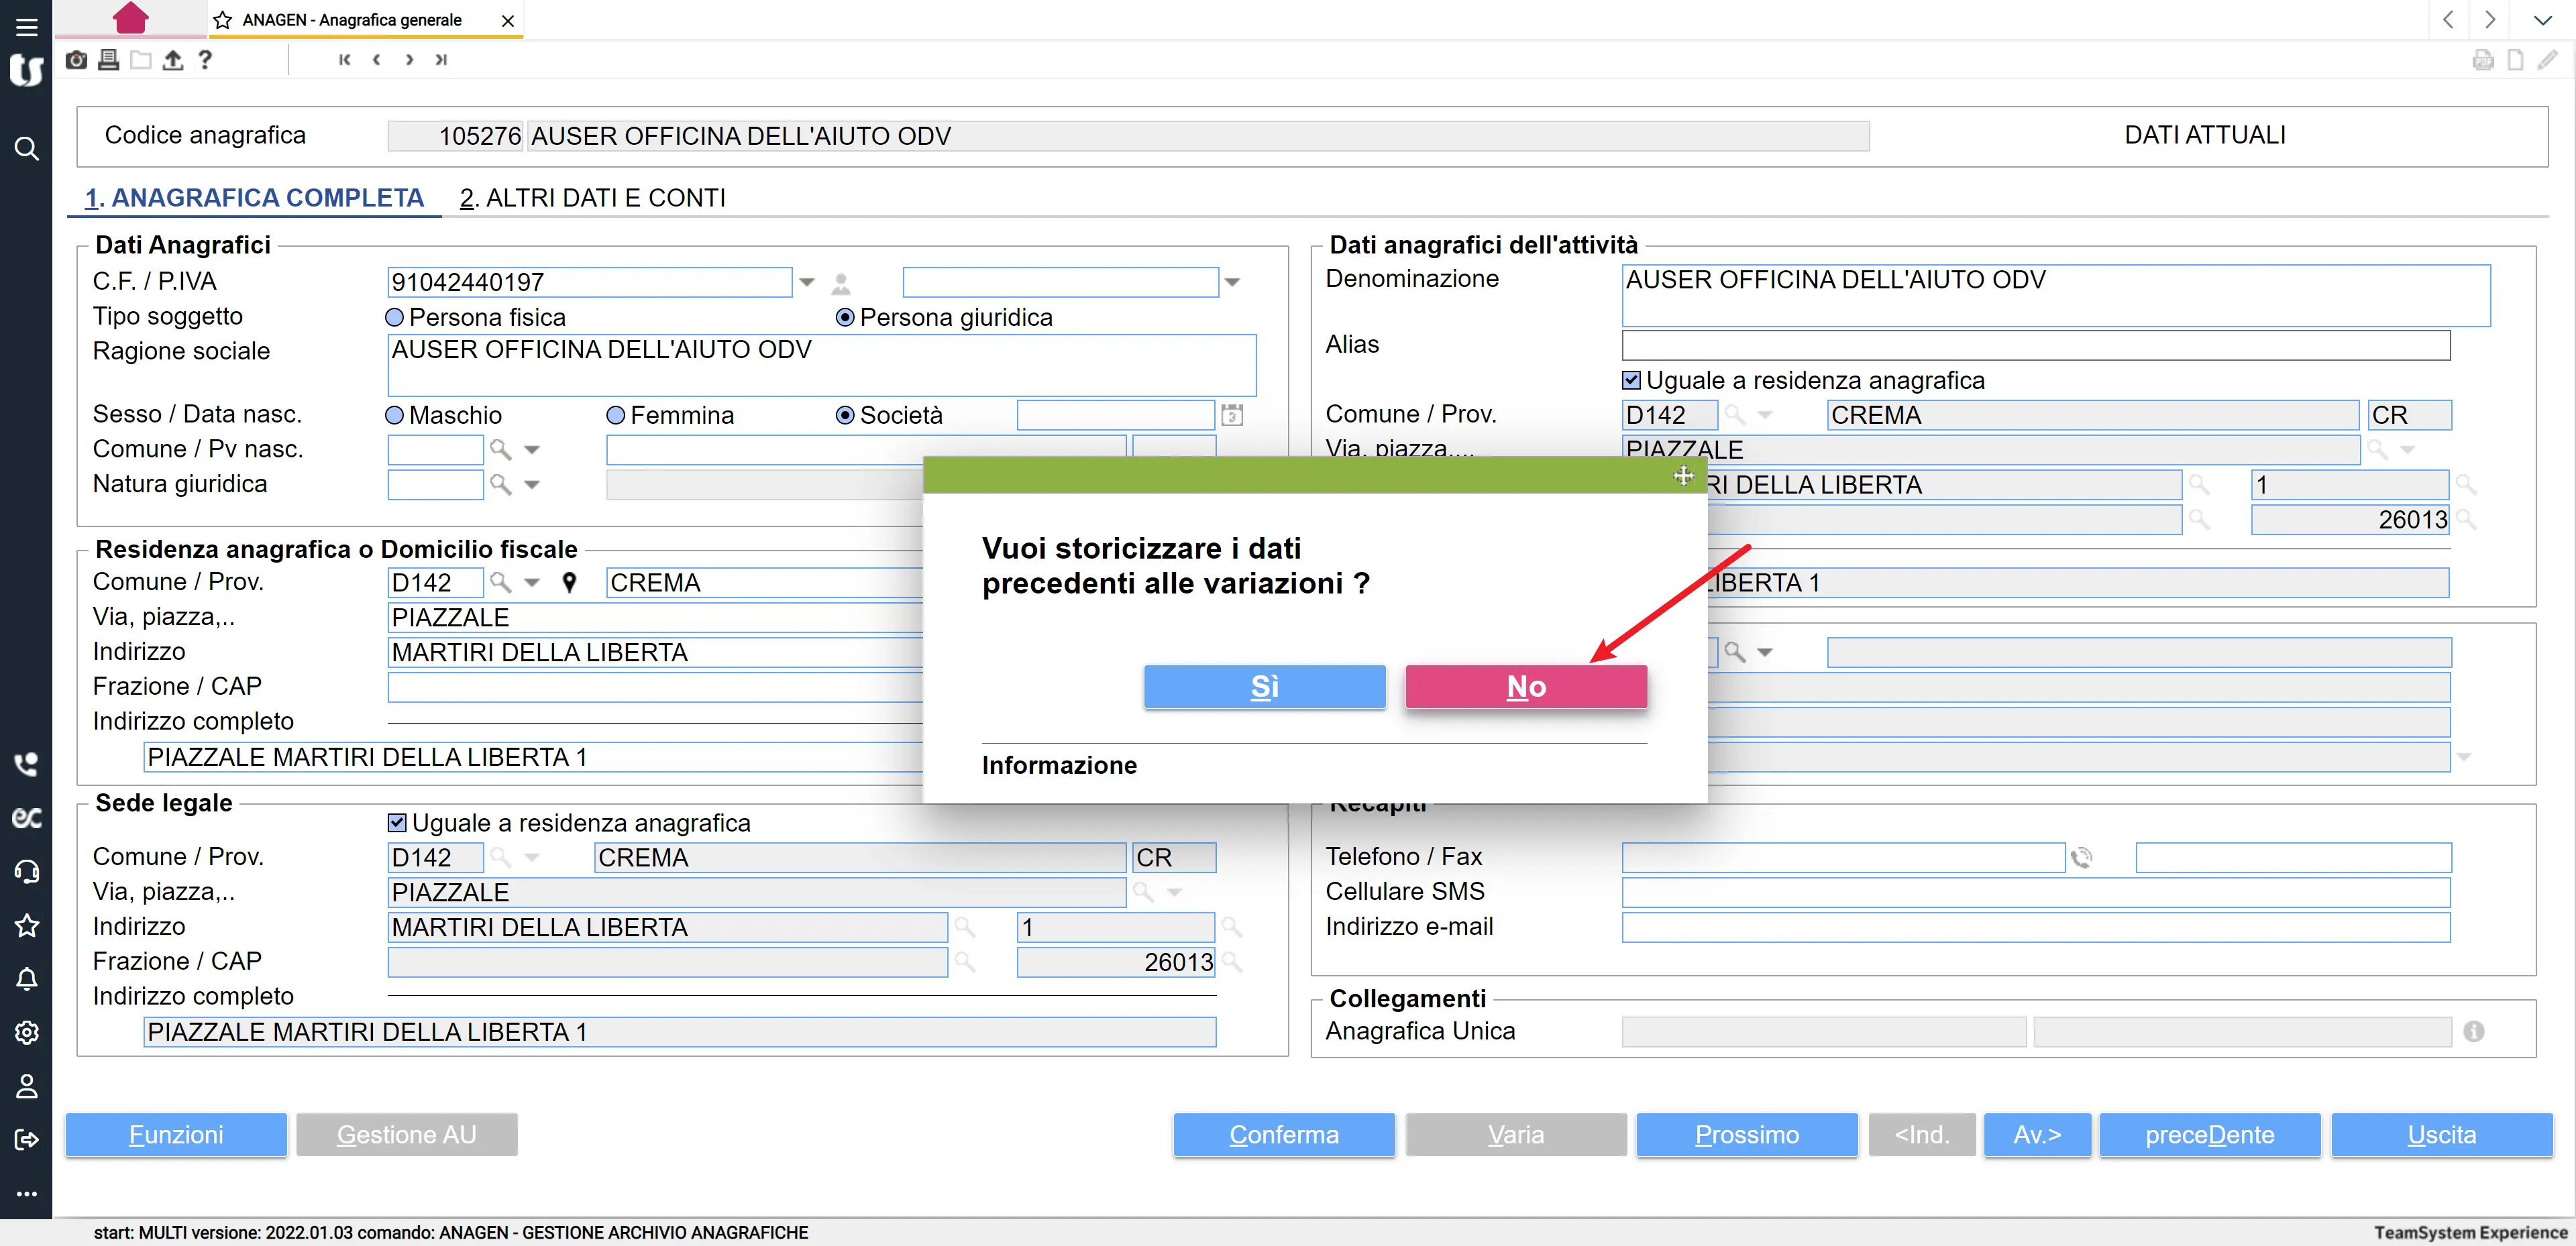Select the 1. ANAGRAFICA COMPLETA tab
The image size is (2576, 1246).
(254, 198)
